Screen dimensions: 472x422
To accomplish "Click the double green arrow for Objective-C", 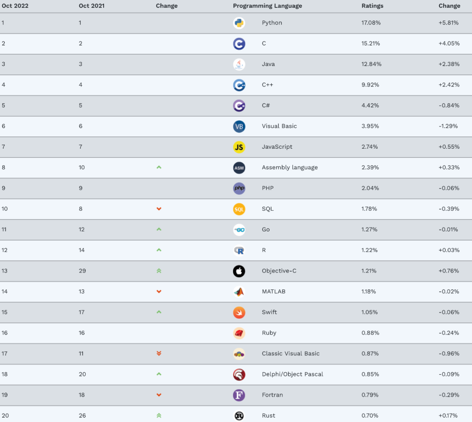I will tap(159, 271).
